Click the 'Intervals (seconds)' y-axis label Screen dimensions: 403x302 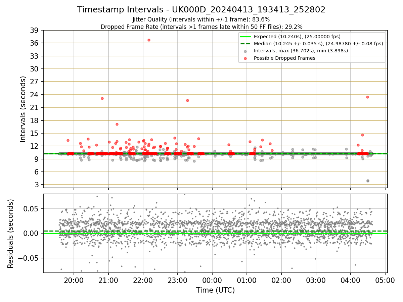[23, 109]
